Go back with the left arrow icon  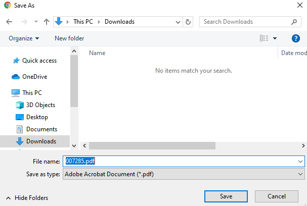[x=9, y=22]
